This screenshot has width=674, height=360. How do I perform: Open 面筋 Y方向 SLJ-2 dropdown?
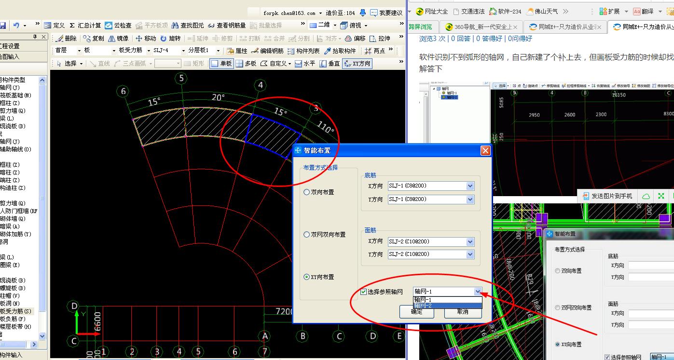[470, 254]
